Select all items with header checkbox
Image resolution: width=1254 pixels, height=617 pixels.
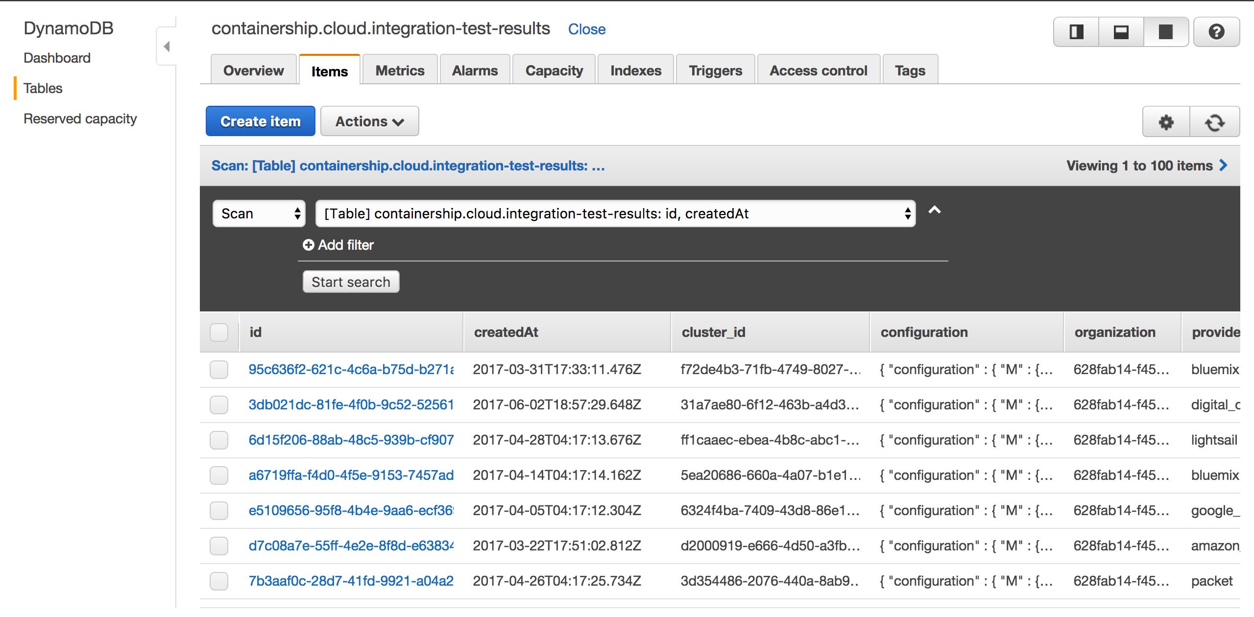(219, 332)
